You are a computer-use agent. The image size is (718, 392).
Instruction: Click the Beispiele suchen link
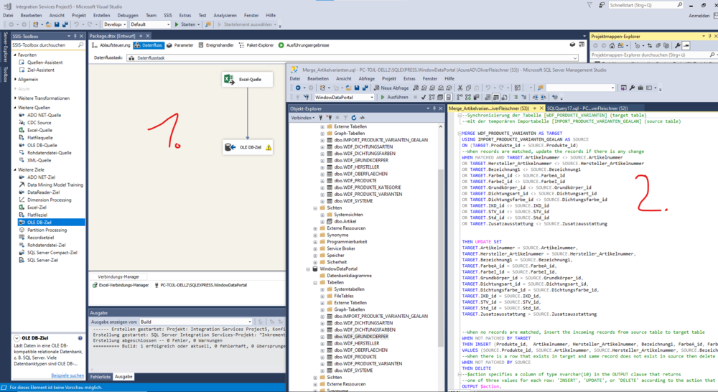click(67, 375)
